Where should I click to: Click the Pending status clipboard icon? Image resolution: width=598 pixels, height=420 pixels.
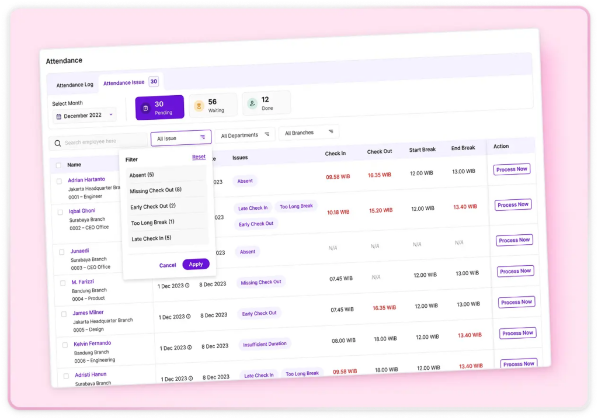(x=146, y=108)
